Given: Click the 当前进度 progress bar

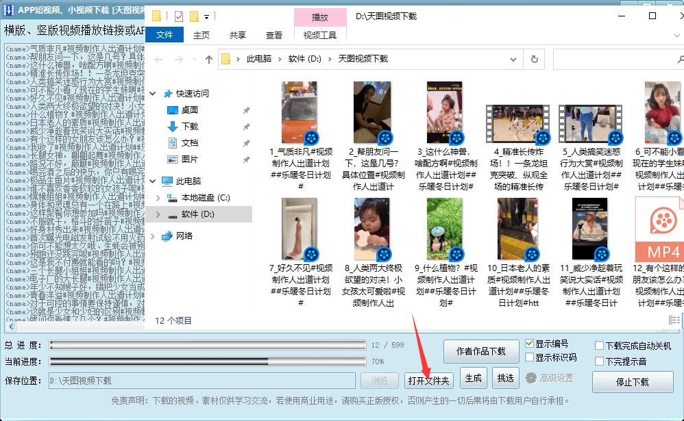Looking at the screenshot, I should [x=207, y=361].
